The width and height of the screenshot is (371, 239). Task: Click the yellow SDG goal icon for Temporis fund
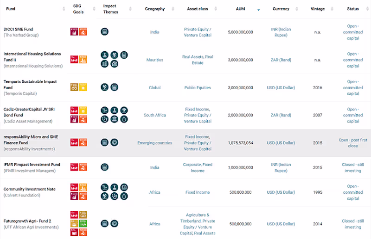point(83,87)
